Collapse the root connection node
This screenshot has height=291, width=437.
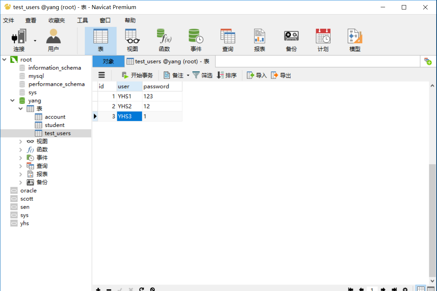pos(4,59)
